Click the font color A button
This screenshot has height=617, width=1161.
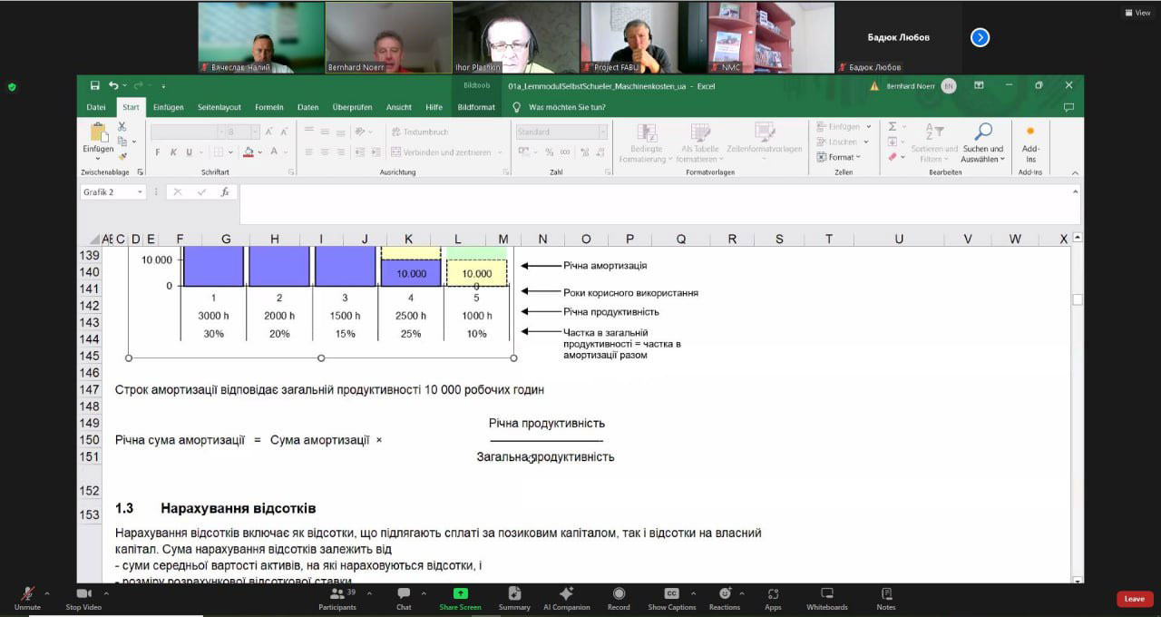[274, 152]
